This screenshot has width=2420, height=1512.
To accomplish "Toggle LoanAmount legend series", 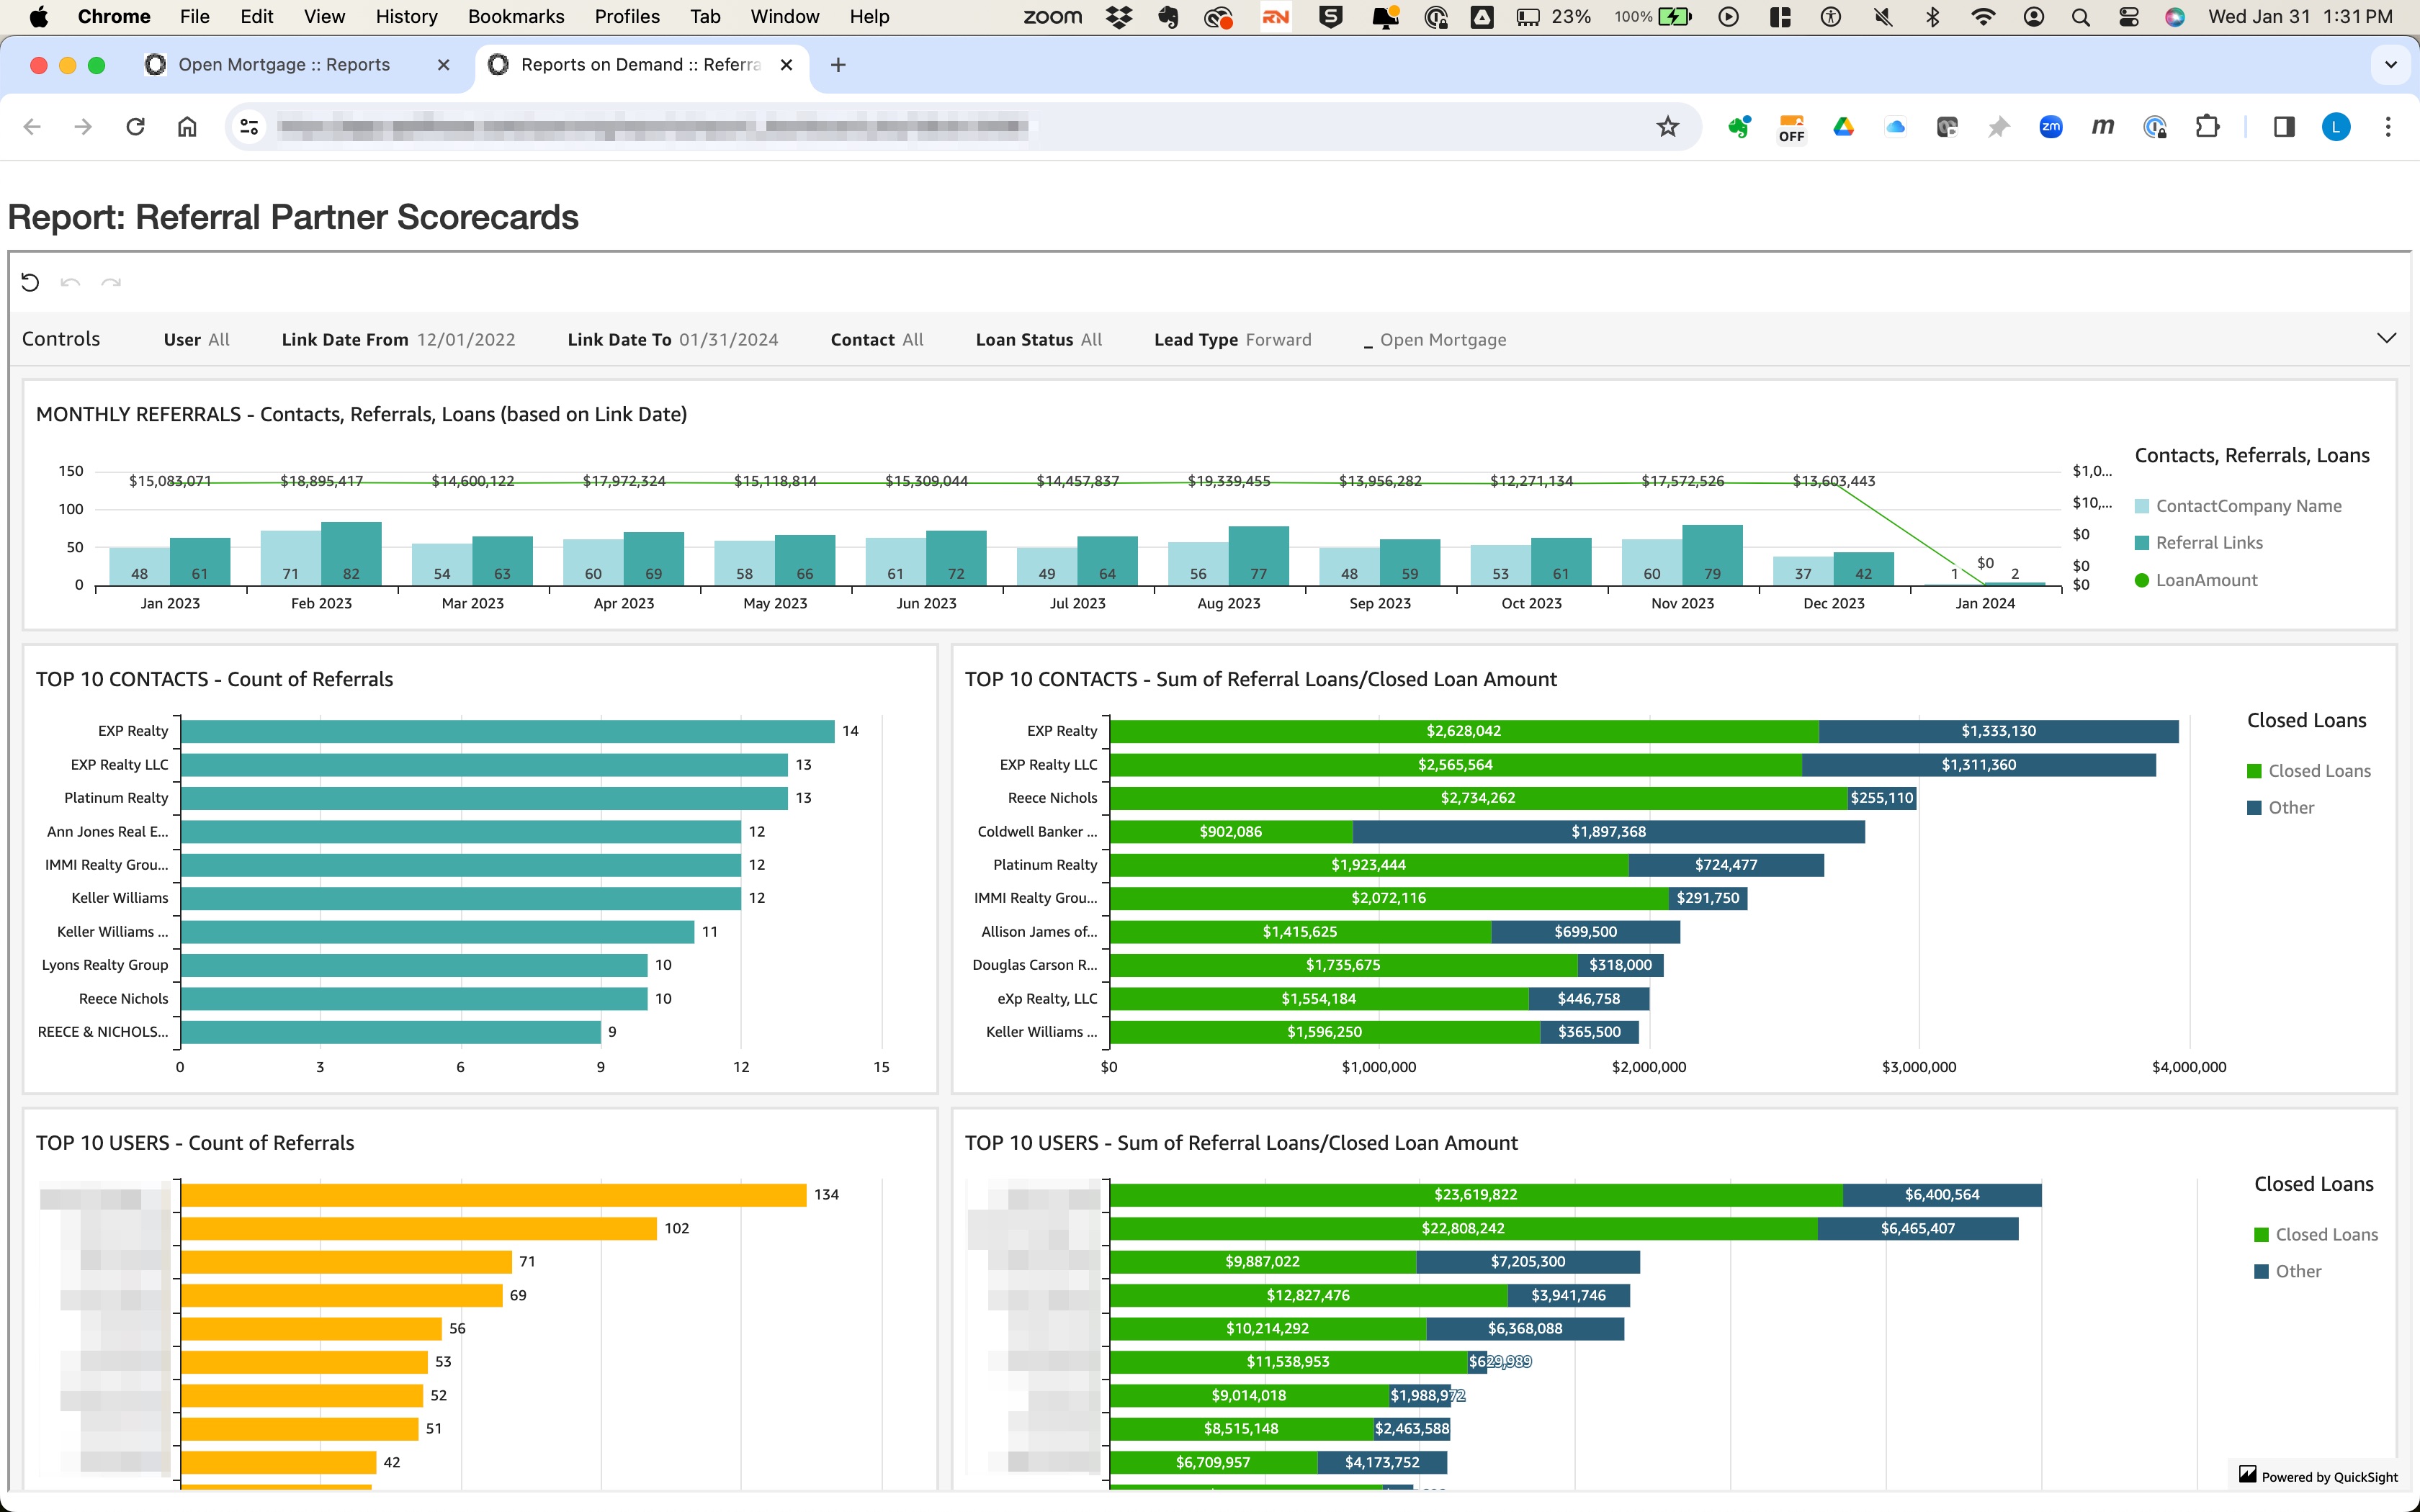I will click(2206, 580).
